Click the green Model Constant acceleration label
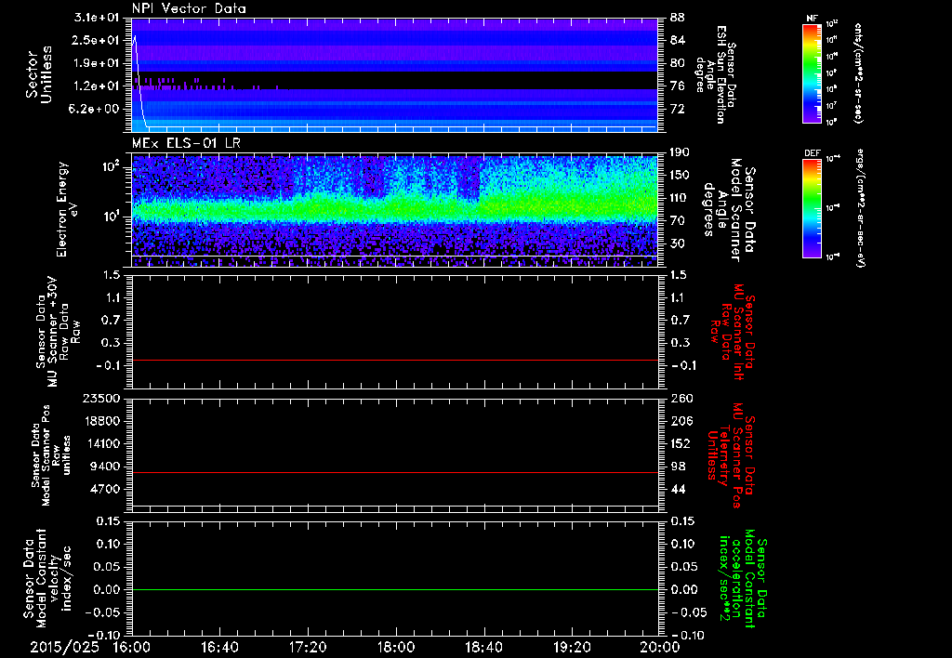This screenshot has height=658, width=952. click(x=743, y=579)
